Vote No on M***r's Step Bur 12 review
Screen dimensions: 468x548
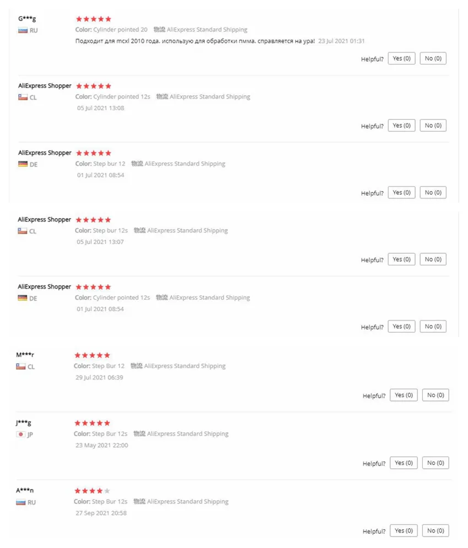[436, 395]
